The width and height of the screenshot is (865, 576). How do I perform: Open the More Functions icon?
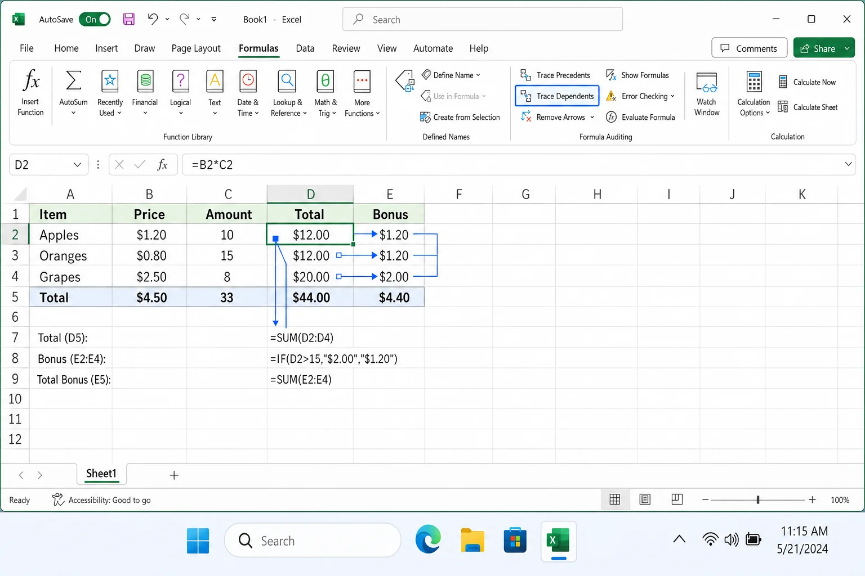362,80
